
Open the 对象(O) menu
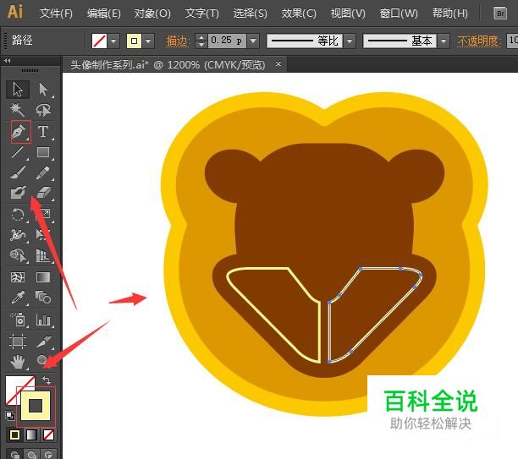coord(152,14)
